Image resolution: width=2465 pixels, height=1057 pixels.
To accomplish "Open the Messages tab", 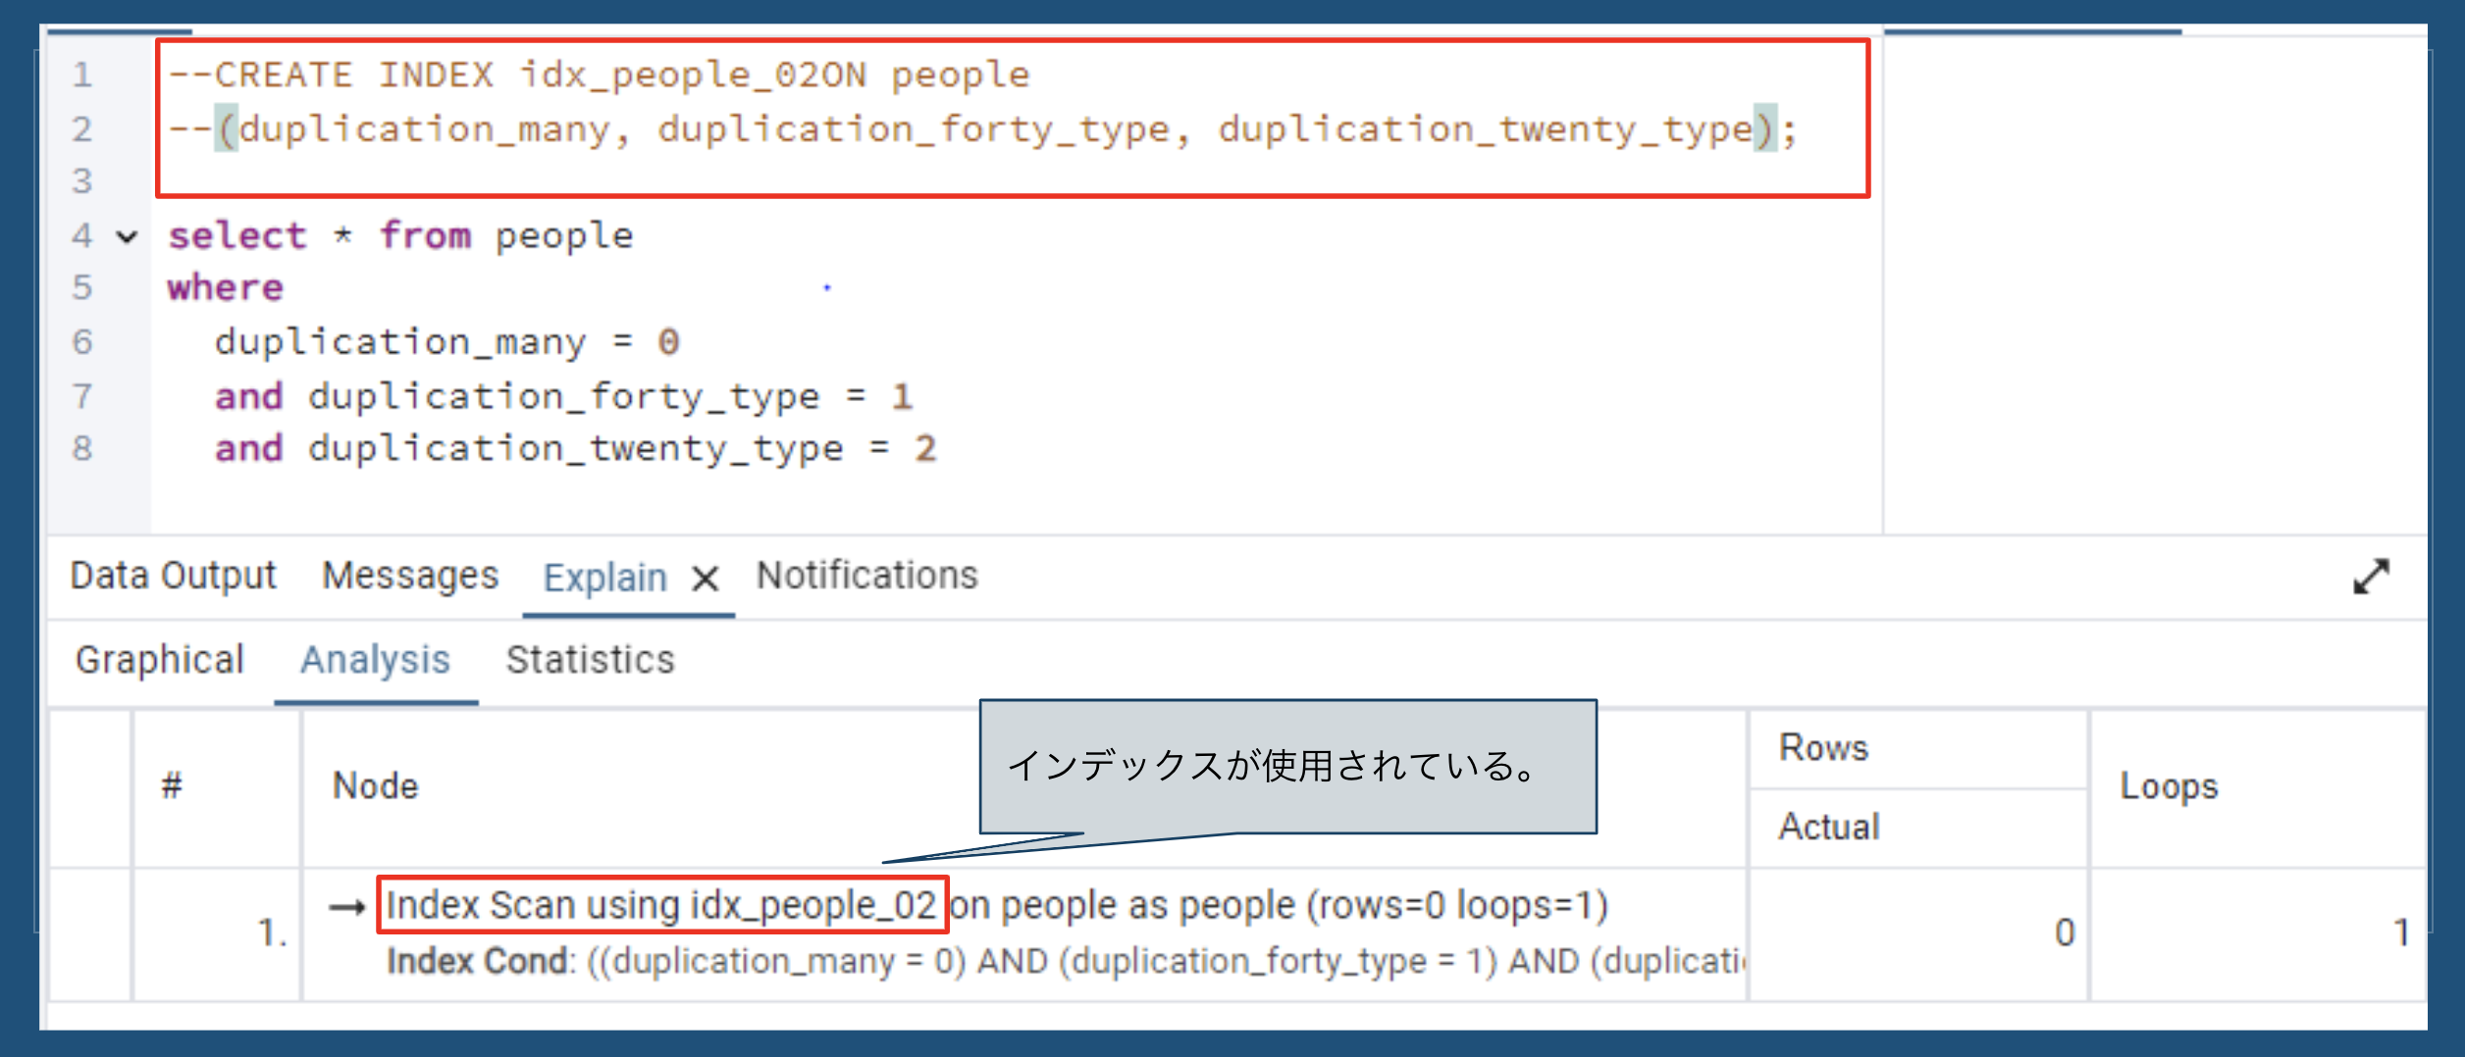I will (411, 576).
